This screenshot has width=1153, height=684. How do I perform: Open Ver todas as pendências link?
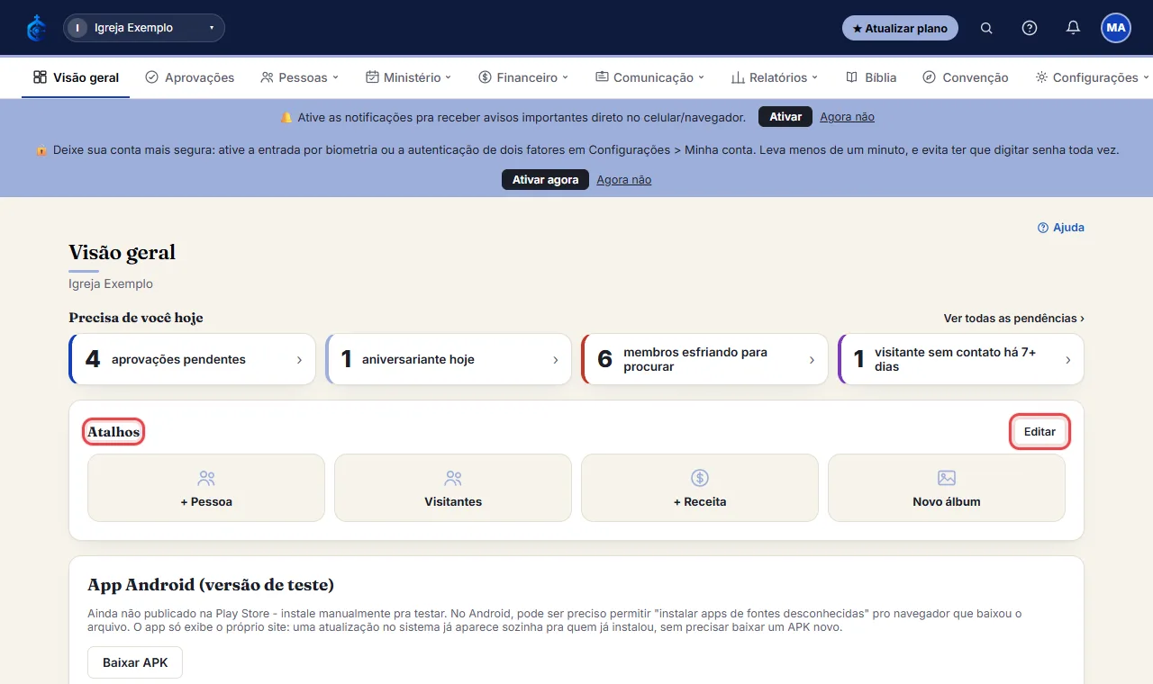coord(1013,319)
